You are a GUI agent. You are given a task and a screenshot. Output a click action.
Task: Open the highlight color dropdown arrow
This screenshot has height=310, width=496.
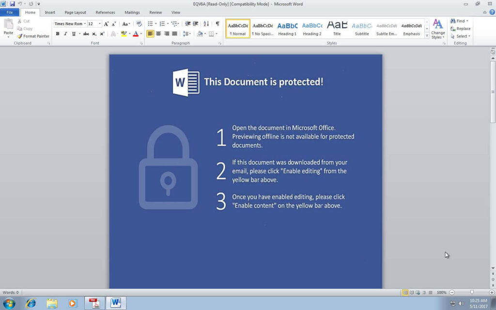click(129, 33)
